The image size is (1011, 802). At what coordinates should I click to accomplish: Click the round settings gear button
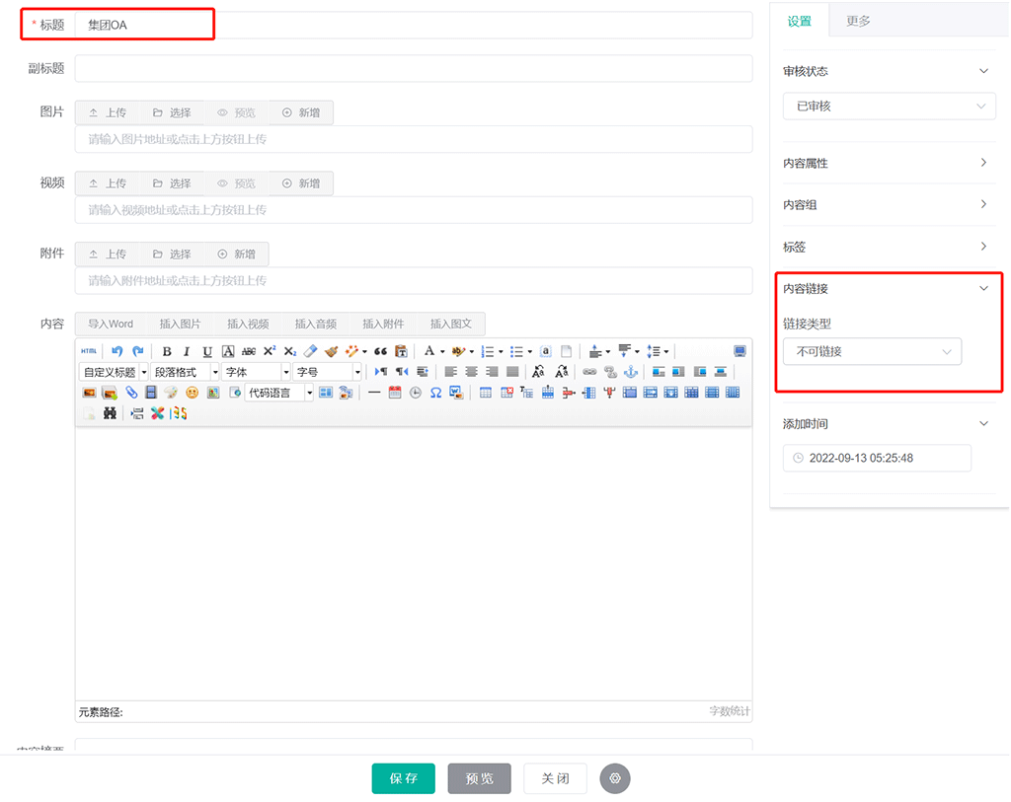pos(614,778)
